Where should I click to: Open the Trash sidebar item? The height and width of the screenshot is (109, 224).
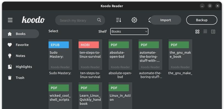coord(21,78)
